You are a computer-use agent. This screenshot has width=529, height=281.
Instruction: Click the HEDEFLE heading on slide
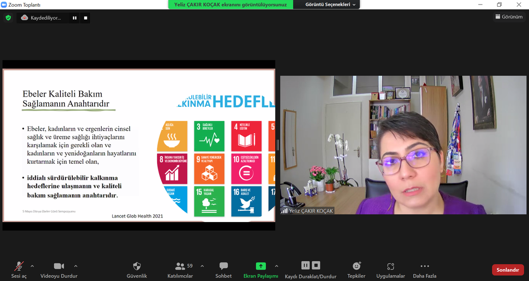[x=244, y=101]
